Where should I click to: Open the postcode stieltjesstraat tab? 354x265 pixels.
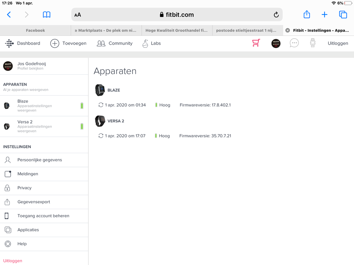[248, 30]
